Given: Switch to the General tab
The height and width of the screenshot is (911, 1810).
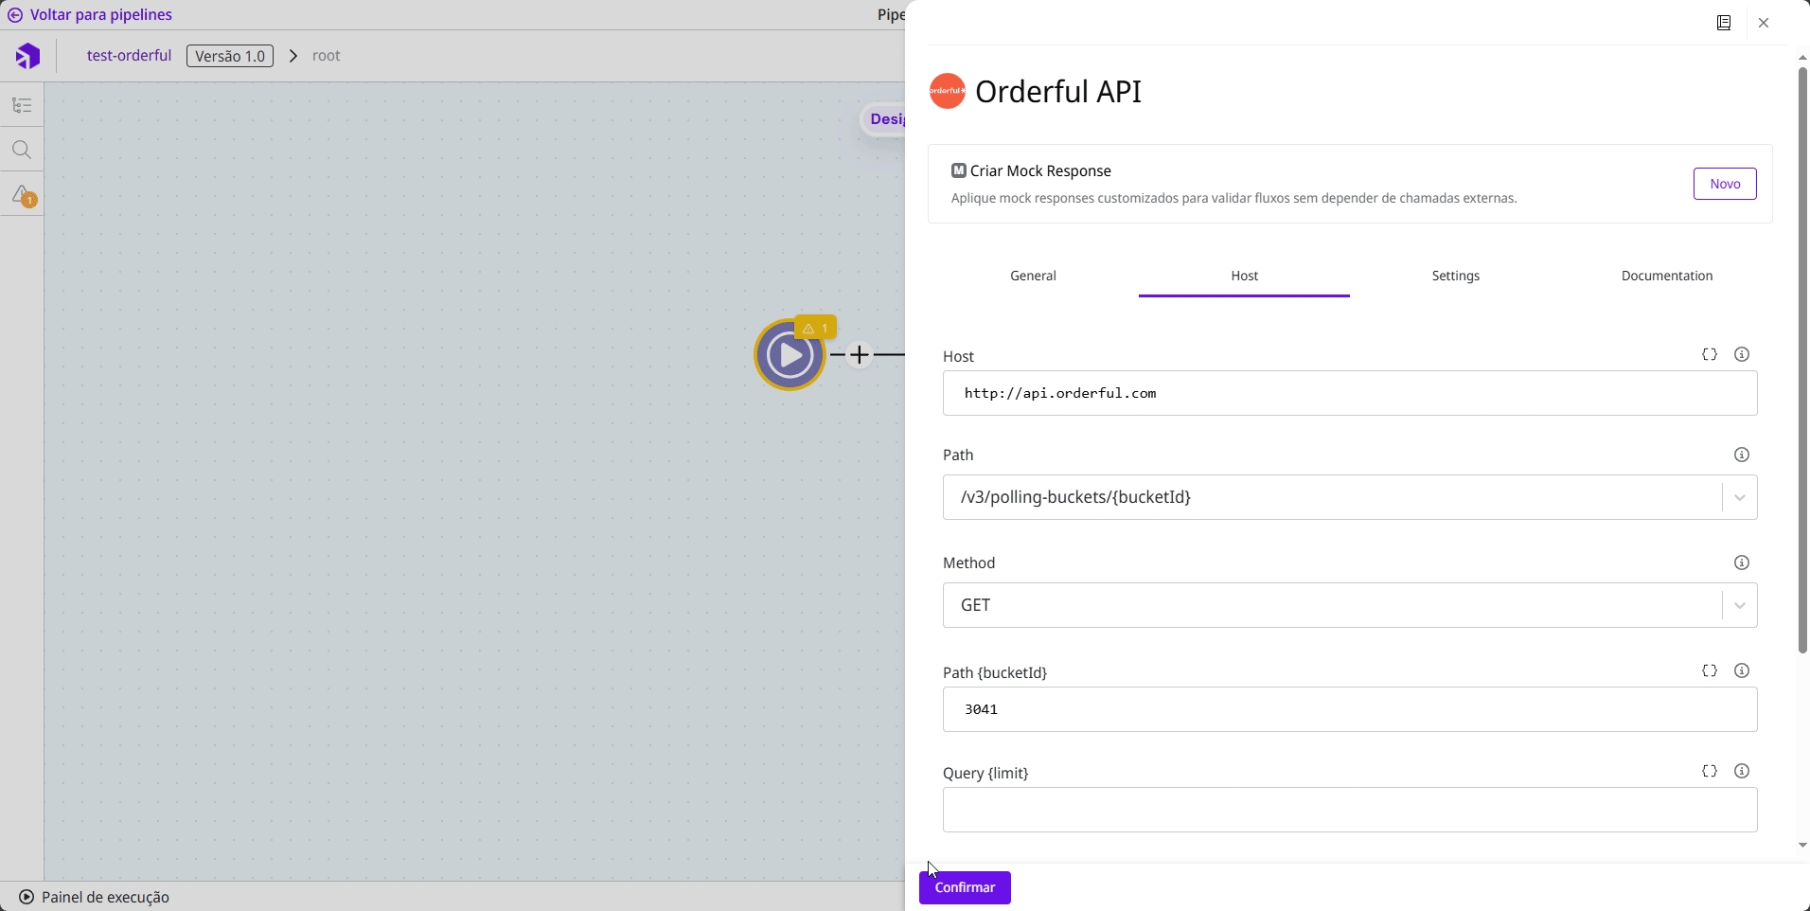Looking at the screenshot, I should point(1033,277).
